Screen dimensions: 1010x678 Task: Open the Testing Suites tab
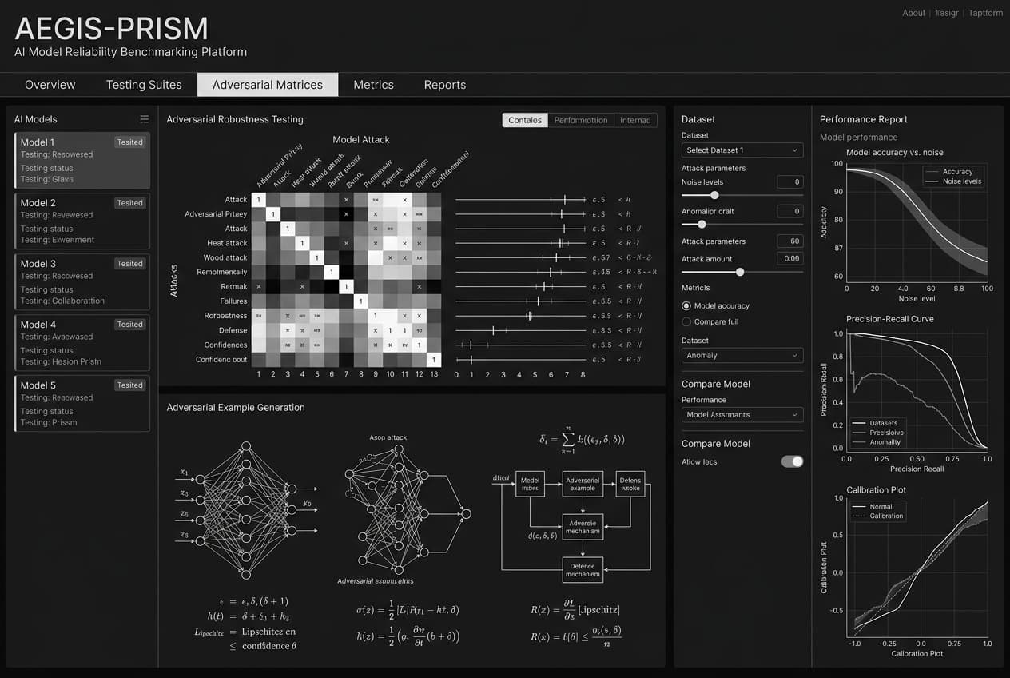coord(144,85)
